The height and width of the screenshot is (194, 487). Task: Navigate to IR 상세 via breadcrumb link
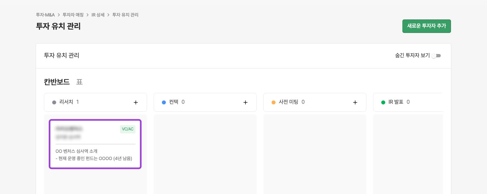coord(98,15)
